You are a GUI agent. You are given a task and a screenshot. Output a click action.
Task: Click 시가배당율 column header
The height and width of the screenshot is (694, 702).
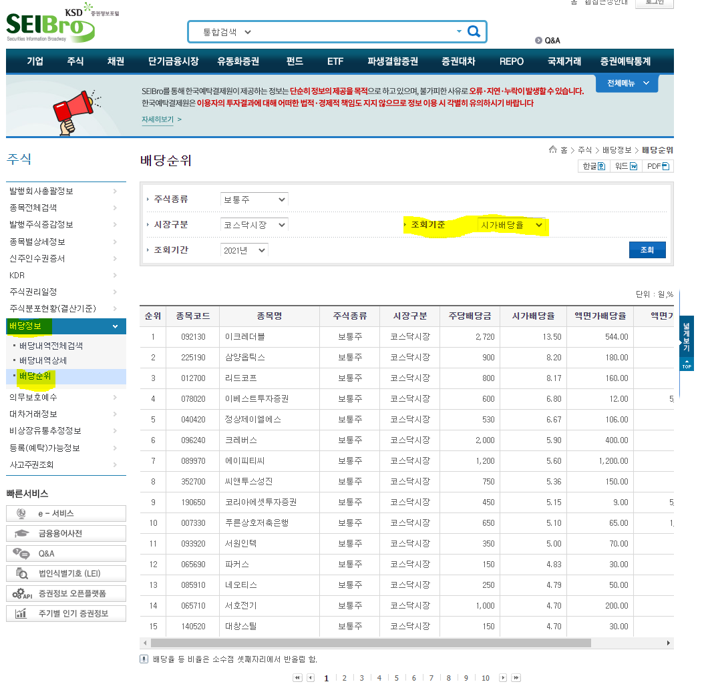pyautogui.click(x=533, y=316)
